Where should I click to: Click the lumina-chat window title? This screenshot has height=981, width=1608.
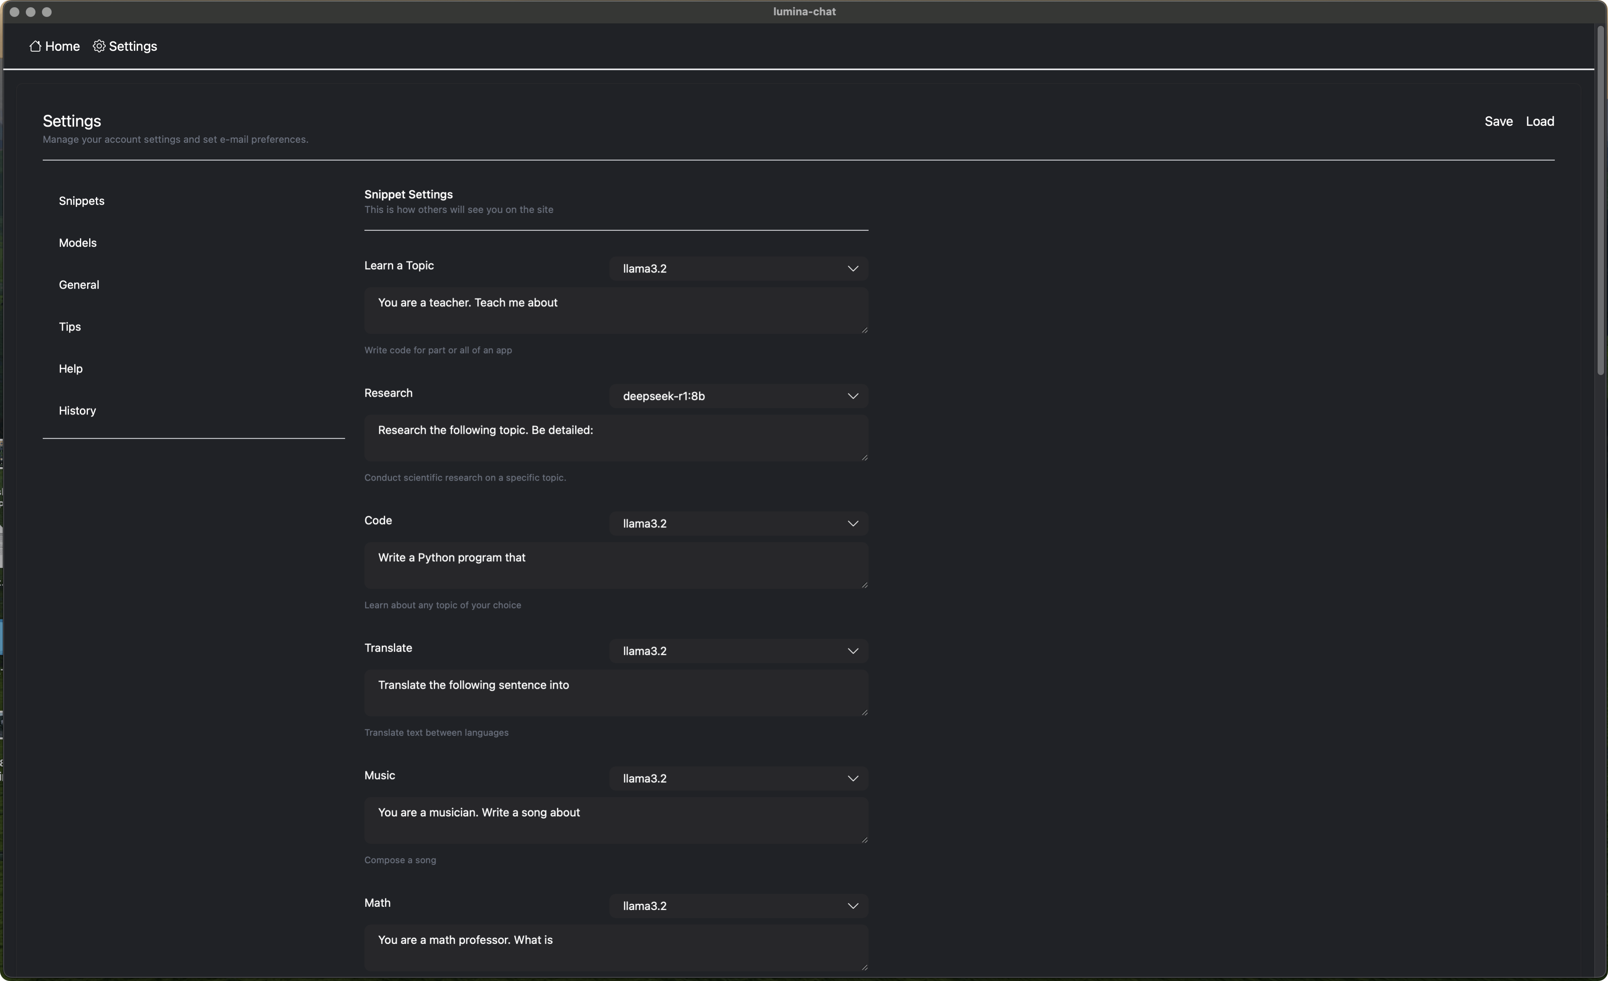(804, 12)
